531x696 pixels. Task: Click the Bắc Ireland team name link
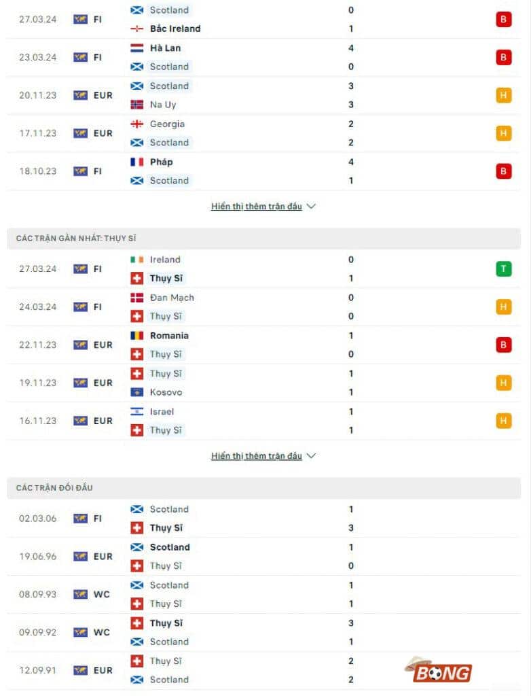175,29
